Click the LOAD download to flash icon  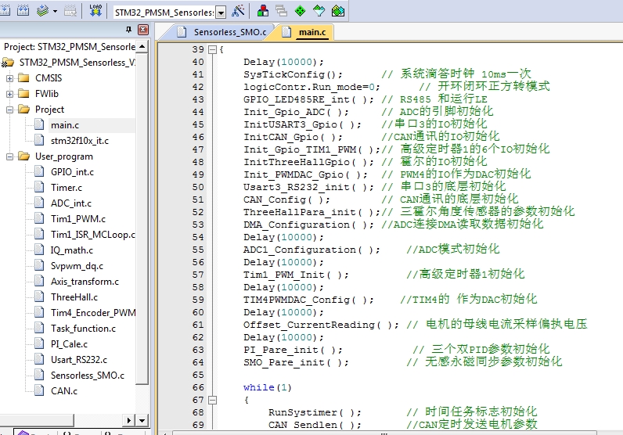pyautogui.click(x=95, y=11)
